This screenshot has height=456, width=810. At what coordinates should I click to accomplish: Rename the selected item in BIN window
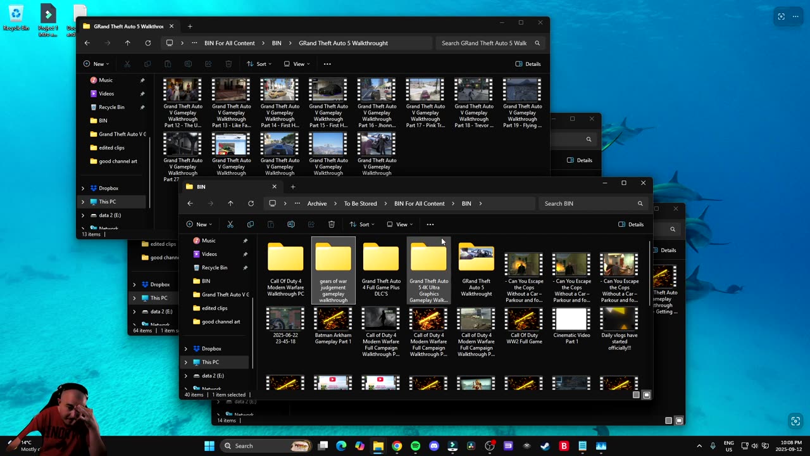pos(291,224)
